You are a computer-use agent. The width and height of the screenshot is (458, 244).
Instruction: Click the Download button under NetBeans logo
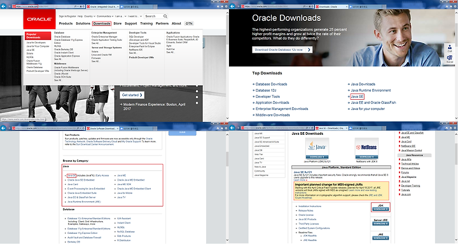tap(366, 157)
